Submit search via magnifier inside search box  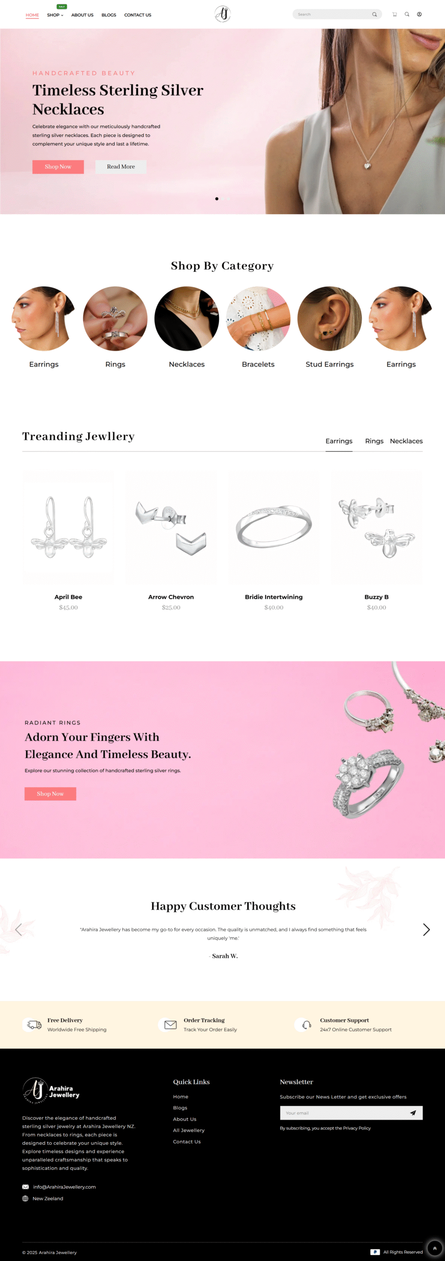[x=374, y=14]
